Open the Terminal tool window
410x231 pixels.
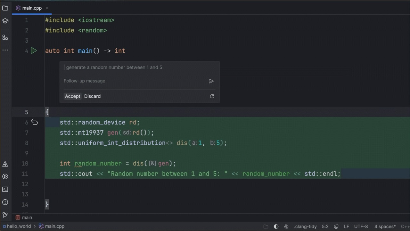click(5, 189)
